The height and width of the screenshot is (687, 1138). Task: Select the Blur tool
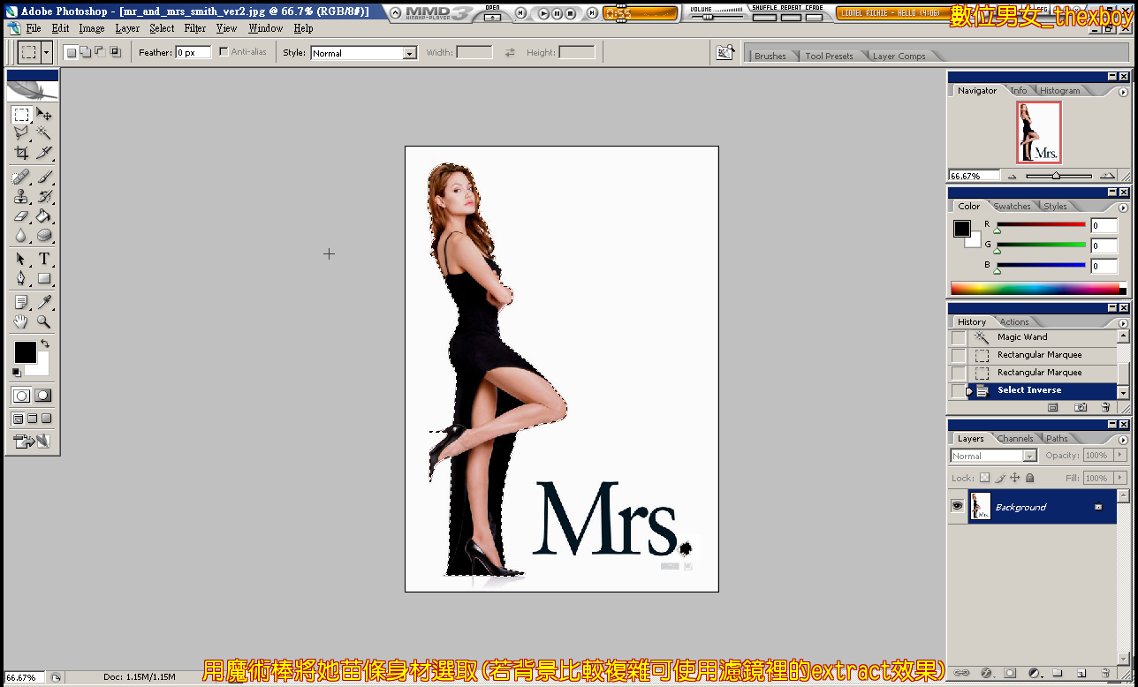(x=21, y=236)
